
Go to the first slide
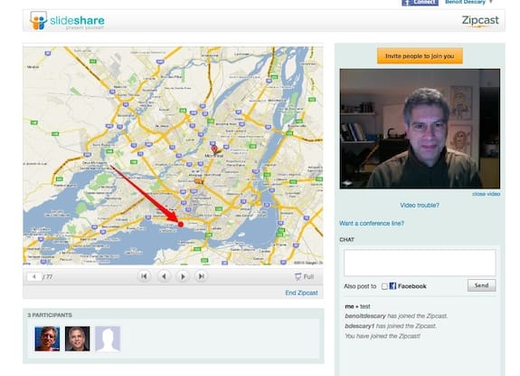(x=144, y=276)
